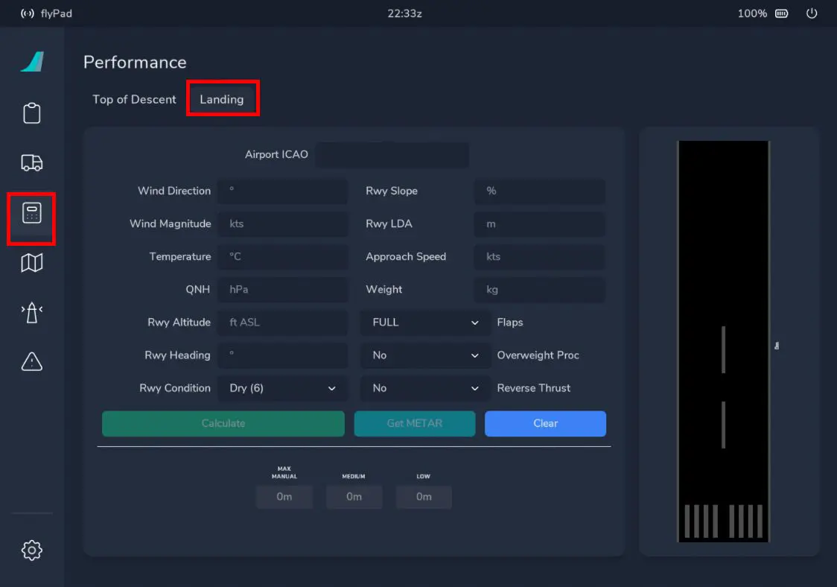The width and height of the screenshot is (837, 587).
Task: Switch to the Landing tab
Action: pos(222,100)
